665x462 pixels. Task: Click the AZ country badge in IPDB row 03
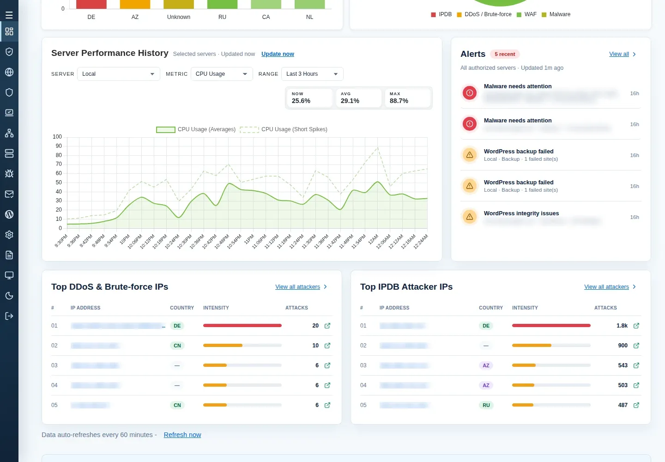[x=486, y=365]
